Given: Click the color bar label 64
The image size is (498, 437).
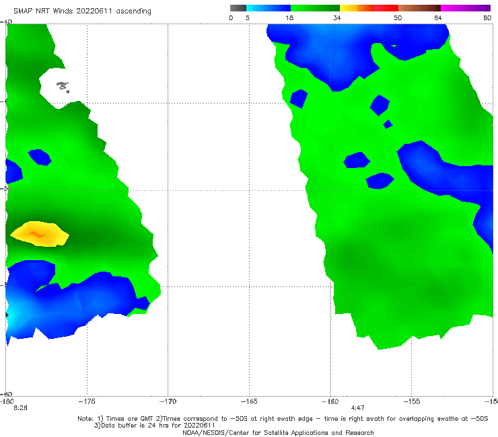Looking at the screenshot, I should click(438, 18).
